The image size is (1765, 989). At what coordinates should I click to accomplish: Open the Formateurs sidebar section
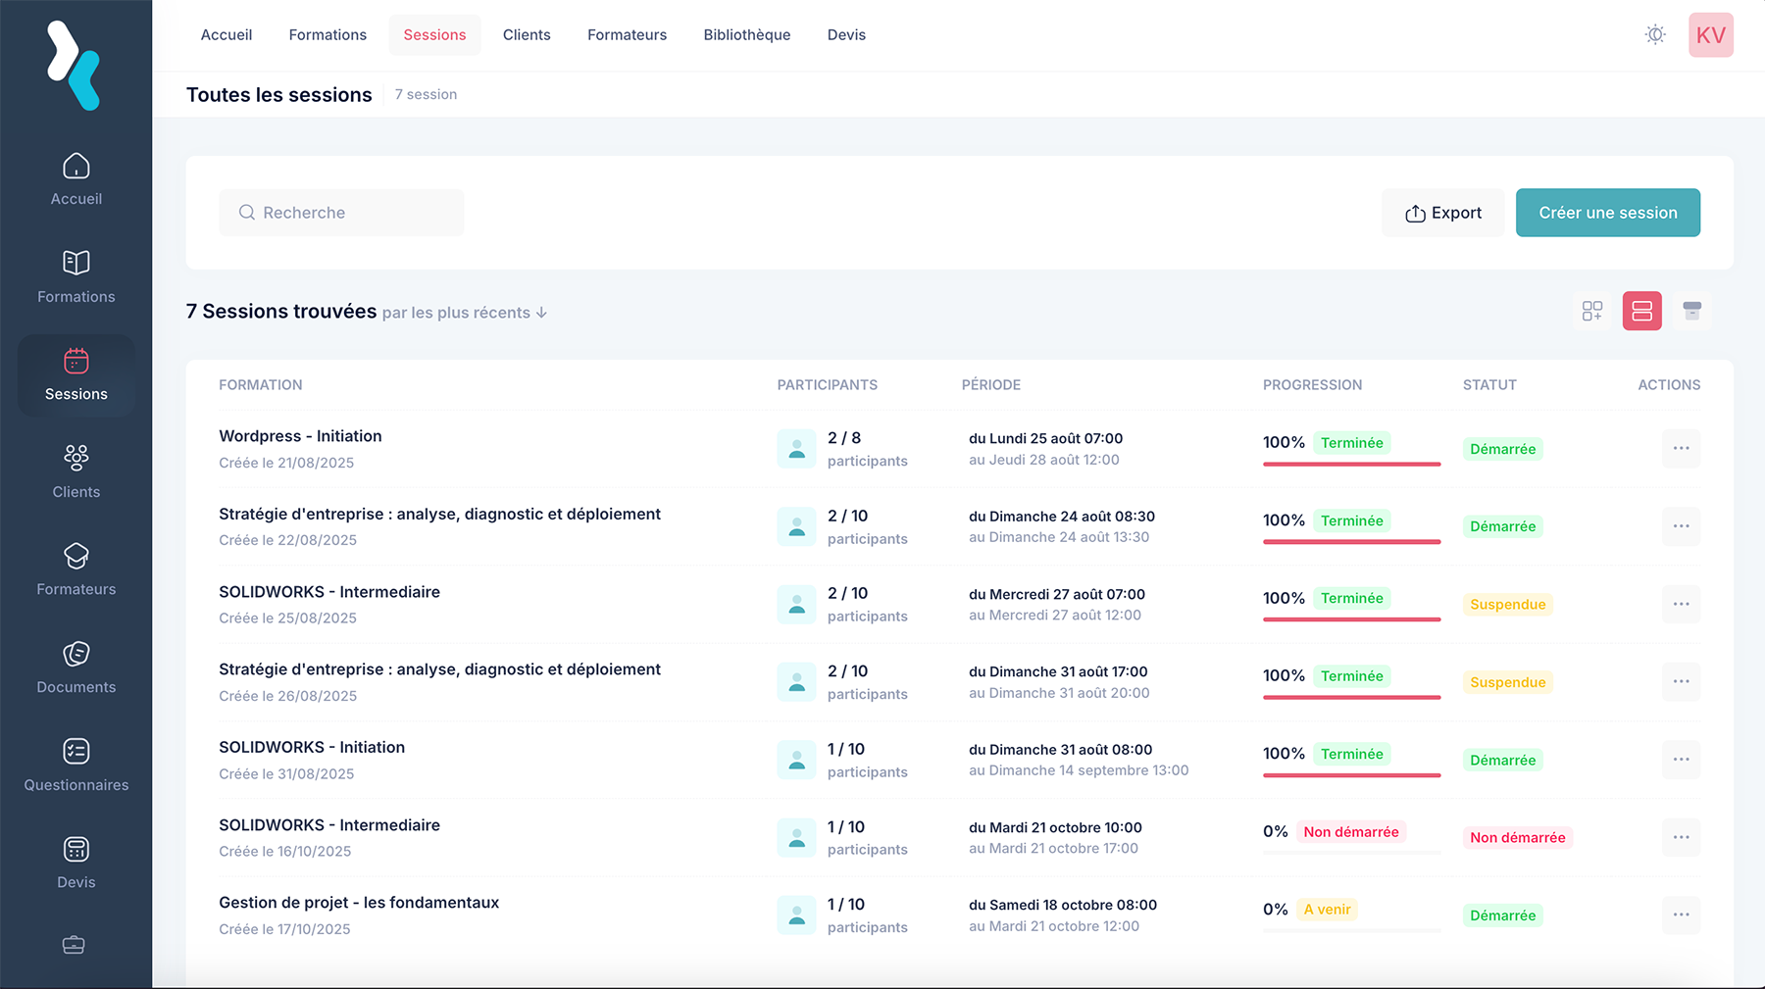[x=76, y=569]
